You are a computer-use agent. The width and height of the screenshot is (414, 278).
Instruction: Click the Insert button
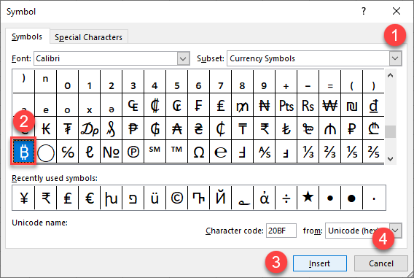click(320, 263)
